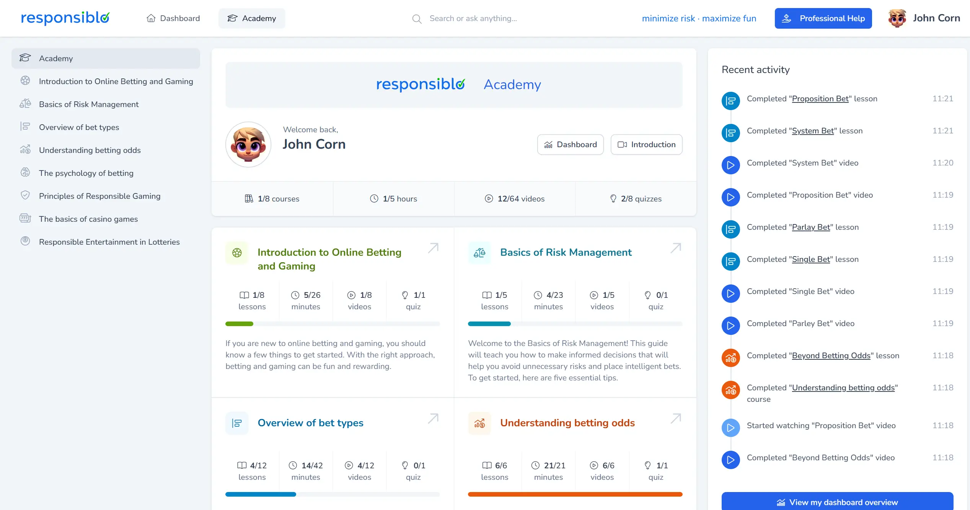Click the Responsible Gaming shield icon in sidebar
Image resolution: width=970 pixels, height=510 pixels.
click(25, 195)
